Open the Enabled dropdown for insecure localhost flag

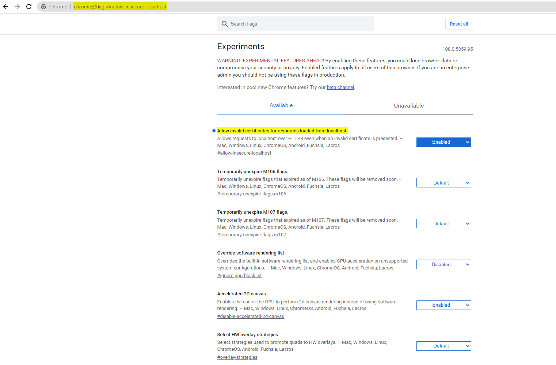443,142
